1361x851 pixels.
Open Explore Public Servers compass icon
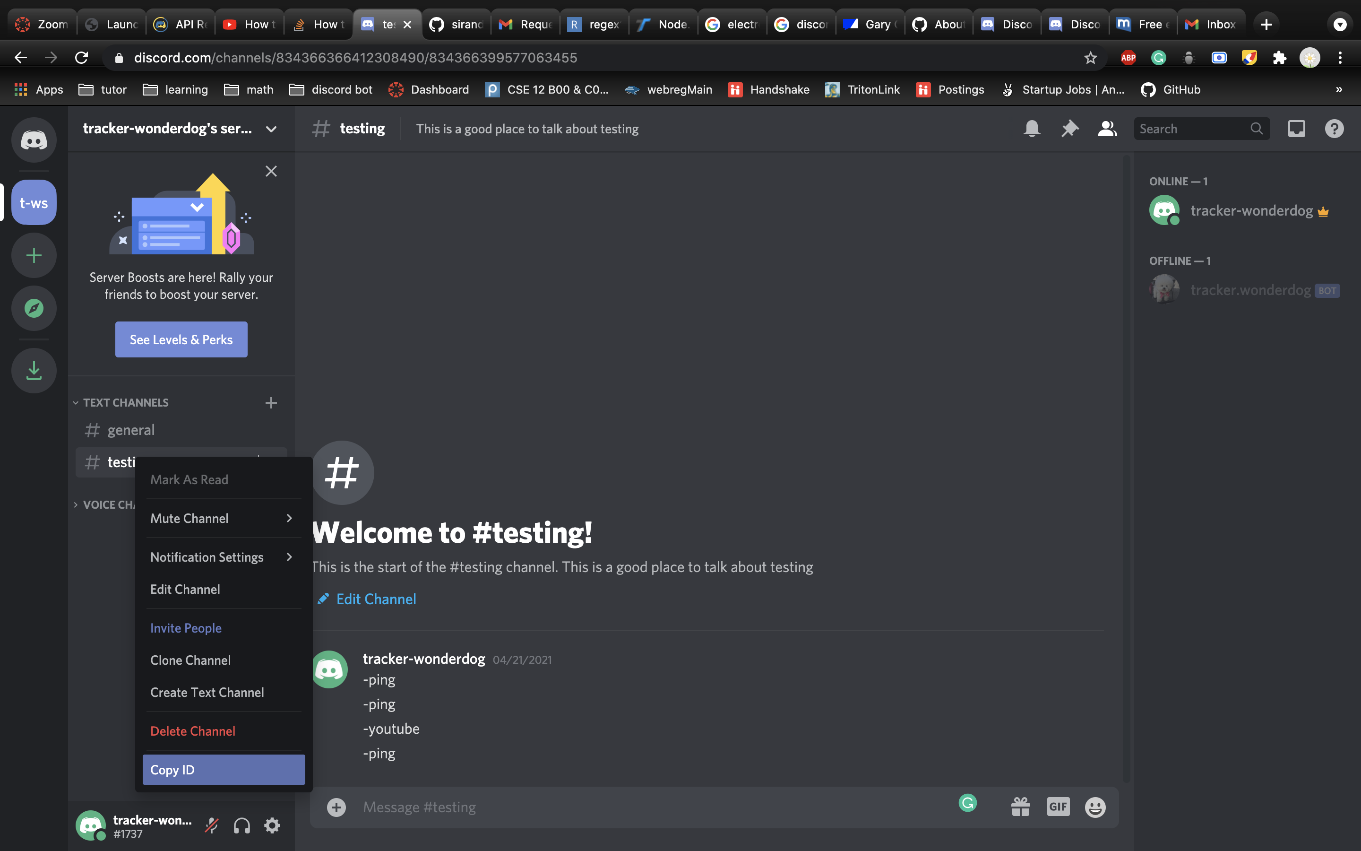coord(34,308)
